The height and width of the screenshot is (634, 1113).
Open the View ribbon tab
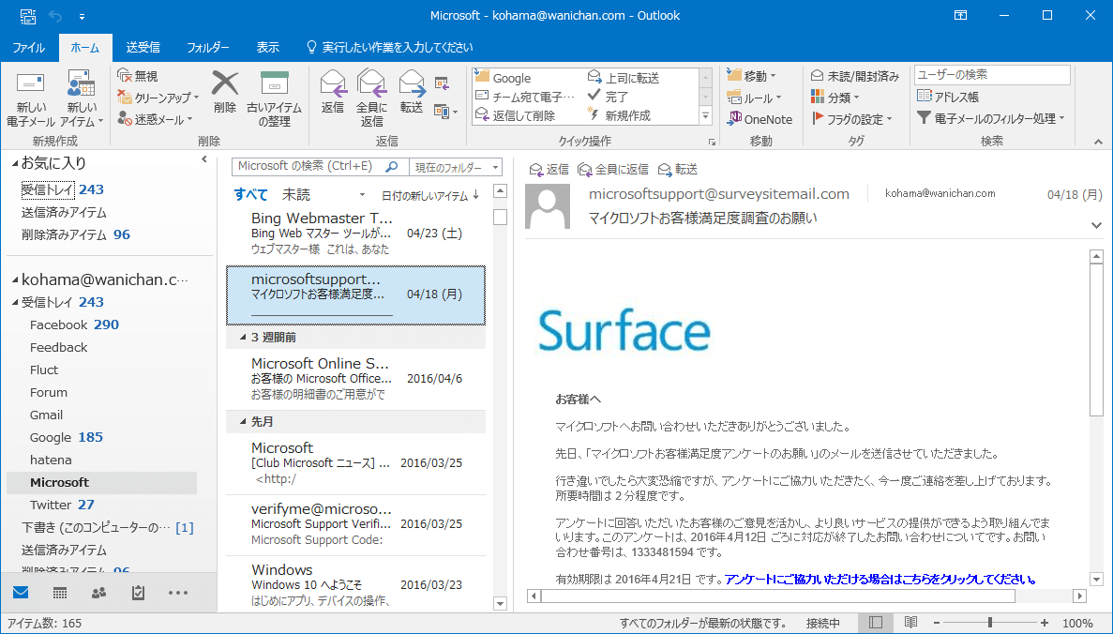(x=268, y=47)
